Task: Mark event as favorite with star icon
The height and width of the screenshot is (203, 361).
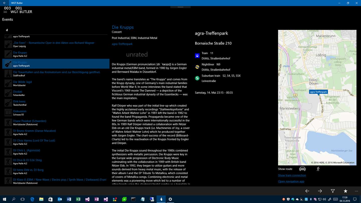Action: point(345,191)
